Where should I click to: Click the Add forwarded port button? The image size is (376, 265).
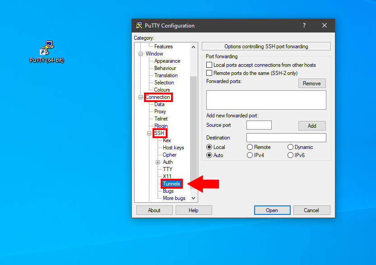pos(312,126)
